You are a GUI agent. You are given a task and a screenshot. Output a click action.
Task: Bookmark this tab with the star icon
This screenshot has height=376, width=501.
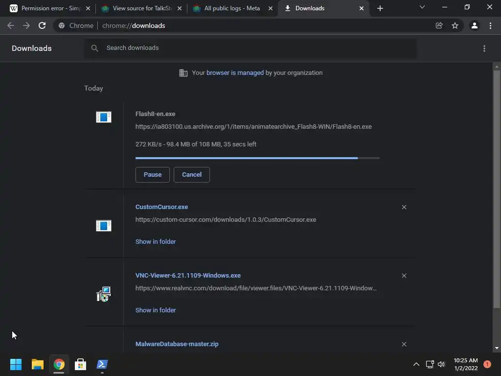(x=455, y=25)
